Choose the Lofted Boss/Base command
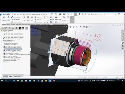Screen dimensions: 125x94 click(x=16, y=20)
